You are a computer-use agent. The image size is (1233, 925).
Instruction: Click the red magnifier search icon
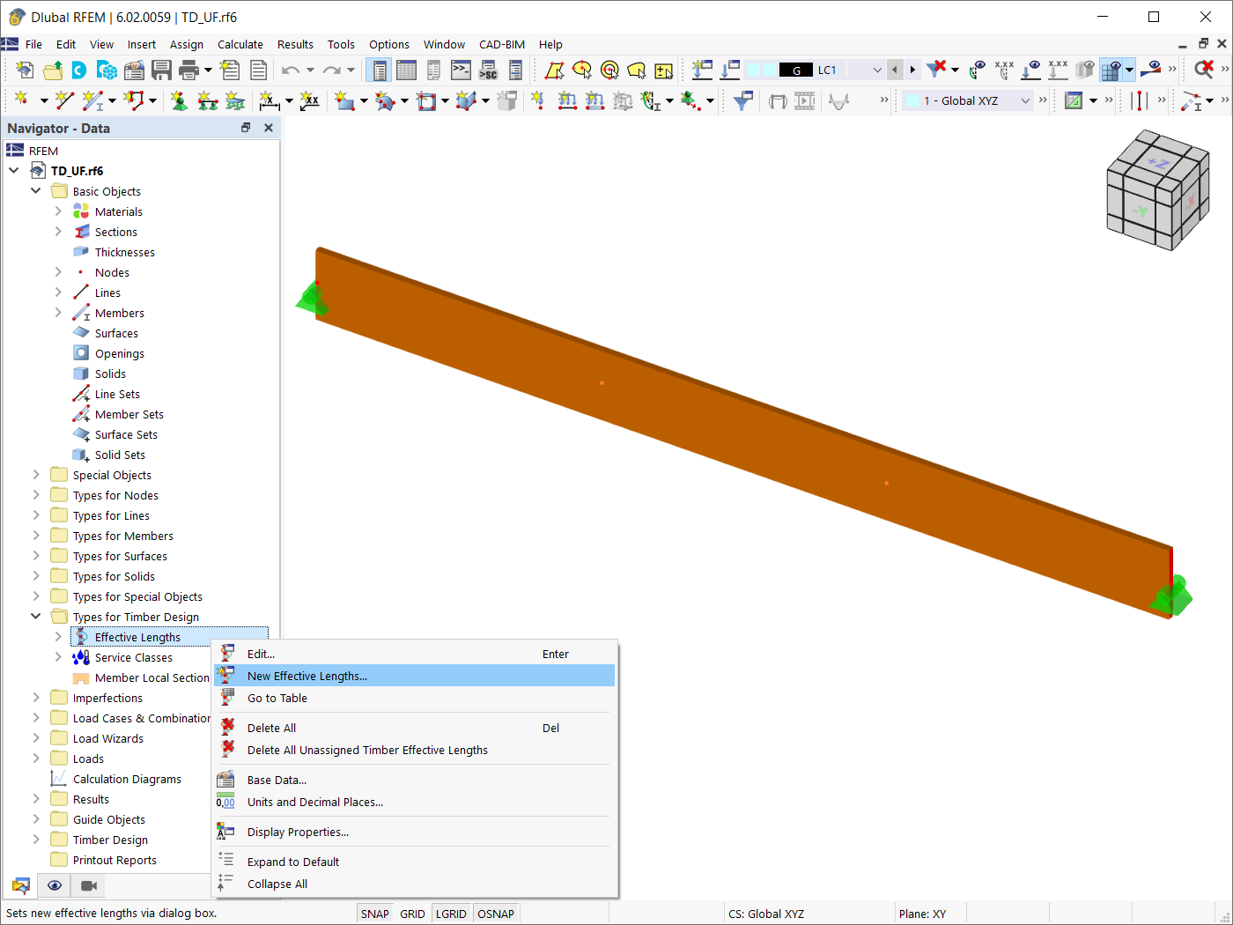(1204, 70)
